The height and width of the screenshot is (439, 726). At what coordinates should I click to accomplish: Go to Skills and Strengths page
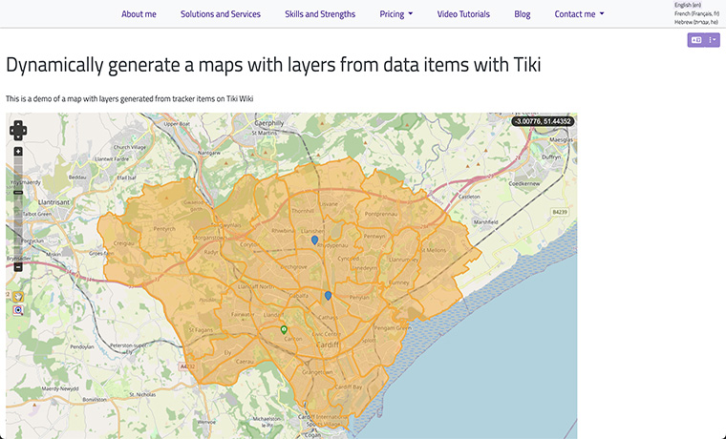320,14
